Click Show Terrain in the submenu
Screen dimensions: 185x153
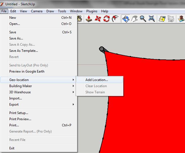100,92
